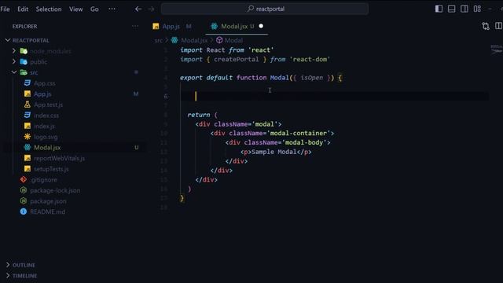Expand the node_modules folder
Image resolution: width=503 pixels, height=283 pixels.
click(14, 51)
